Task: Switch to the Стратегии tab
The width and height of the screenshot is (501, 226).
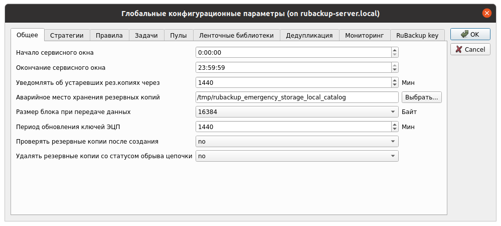Action: coord(67,35)
